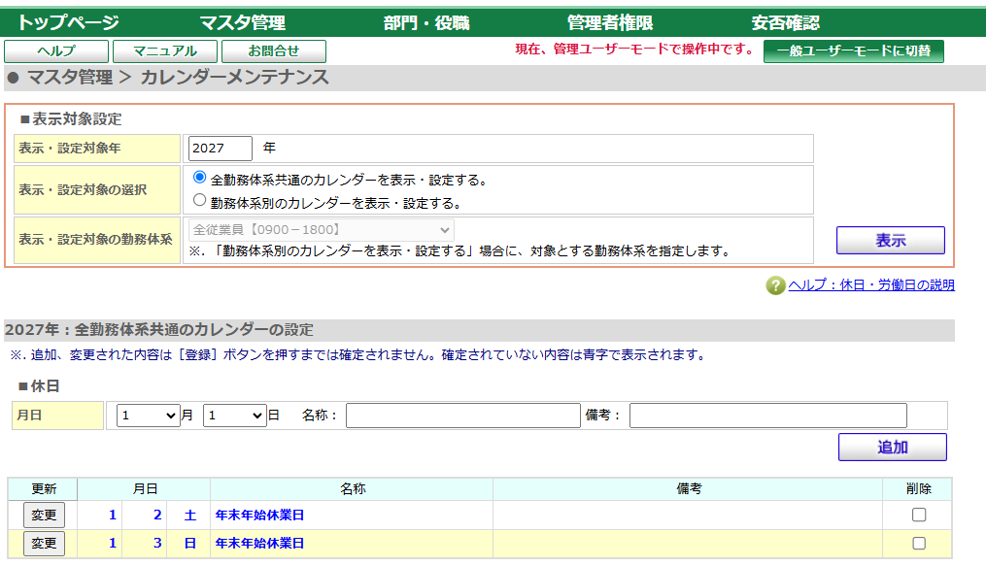
Task: Click the 名称 column header
Action: point(352,488)
